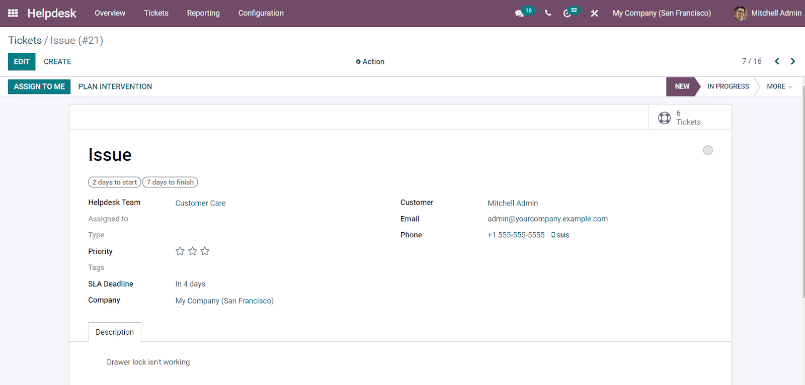Click admin@yourcompany.example.com email link
805x385 pixels.
pyautogui.click(x=547, y=219)
